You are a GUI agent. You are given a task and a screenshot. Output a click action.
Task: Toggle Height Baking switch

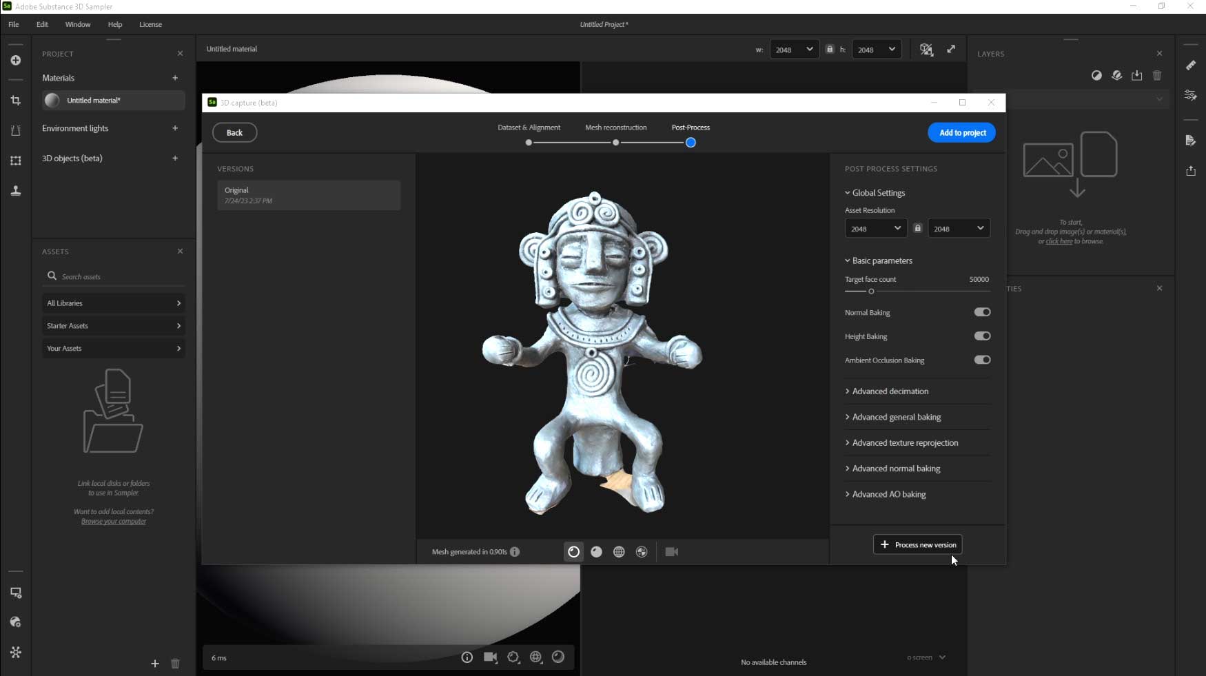pos(982,336)
